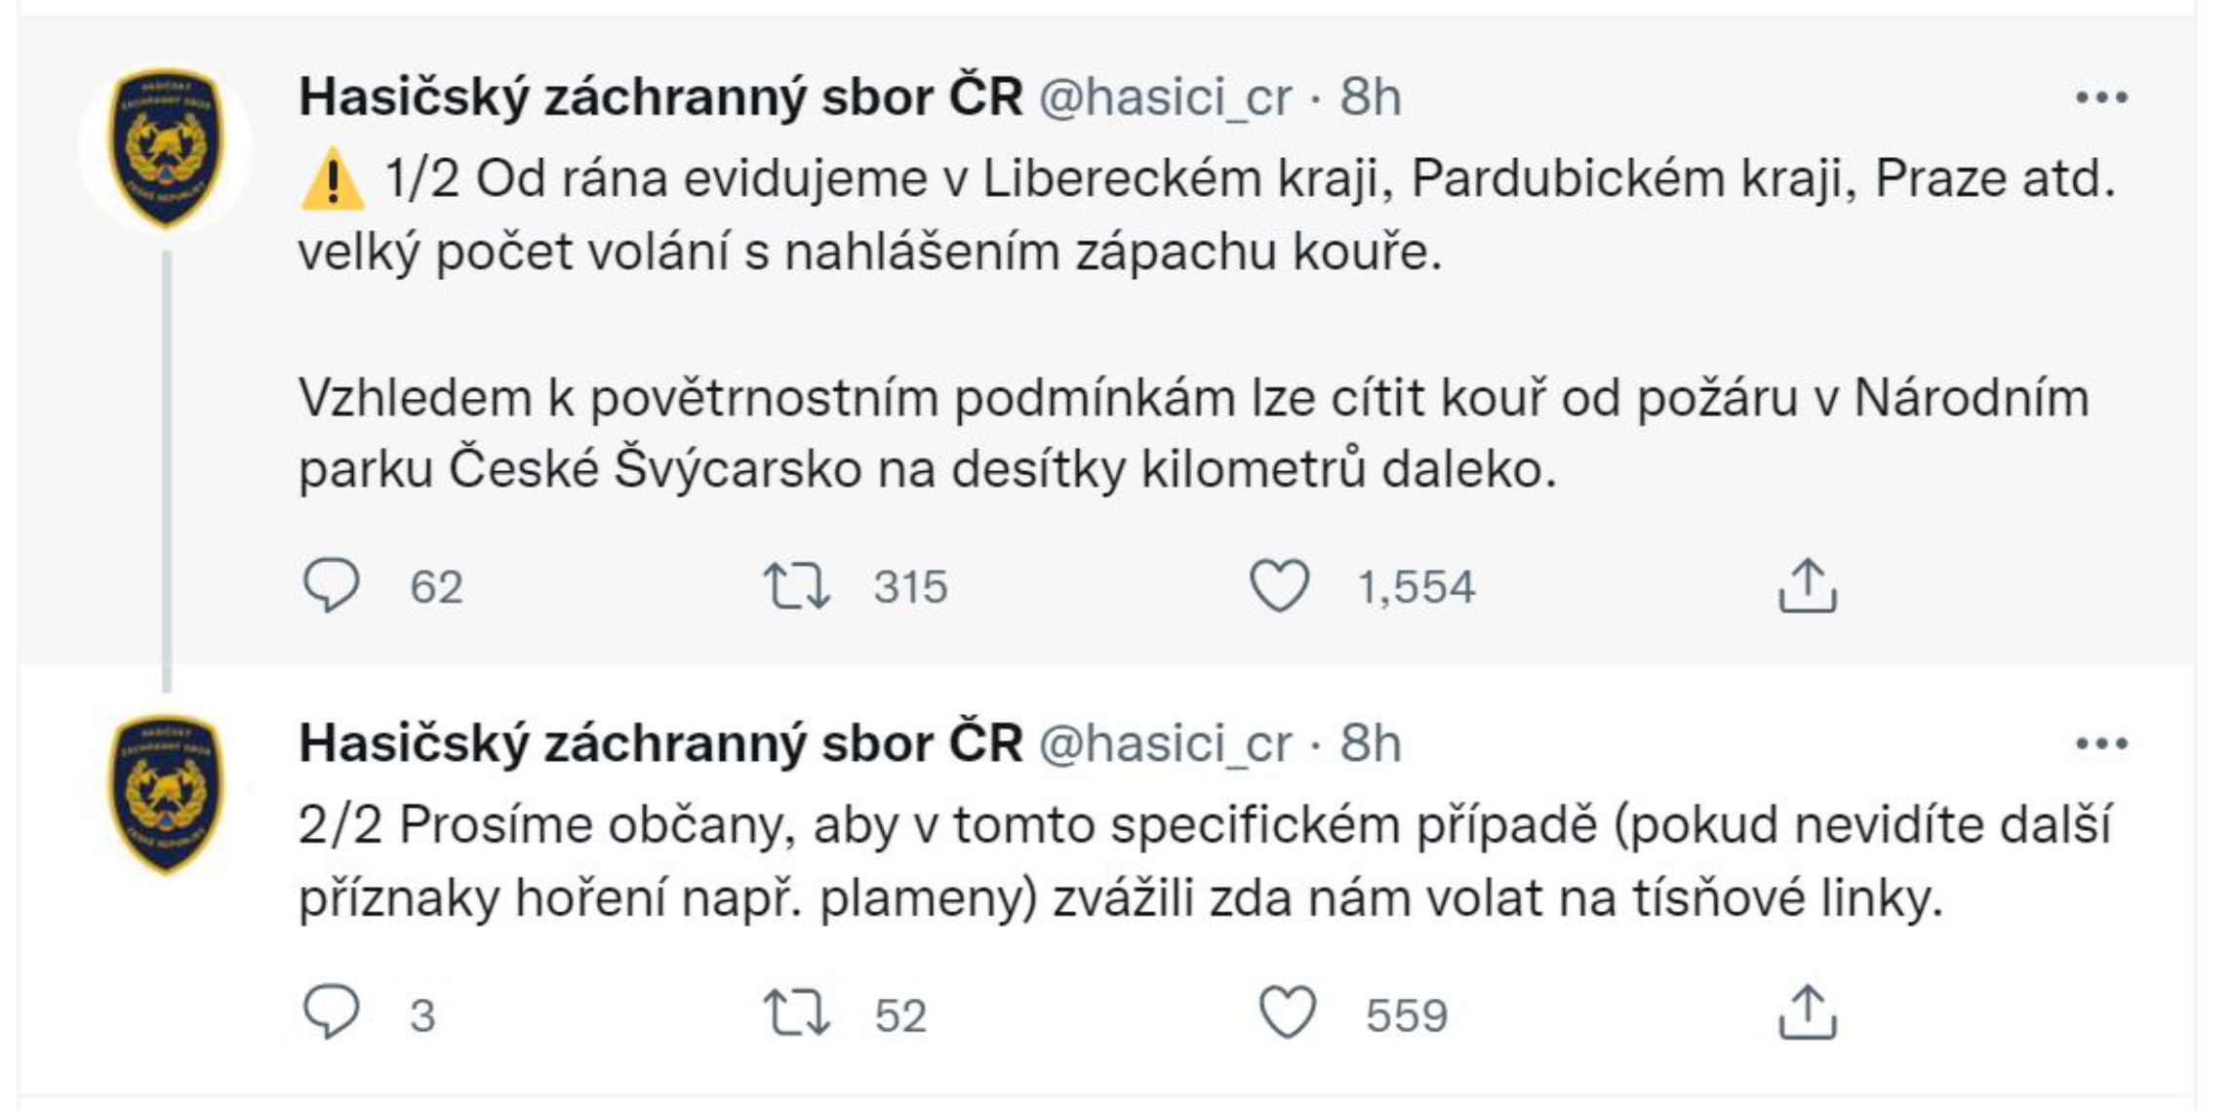This screenshot has width=2233, height=1111.
Task: Open profile avatar on the second tweet
Action: (x=166, y=793)
